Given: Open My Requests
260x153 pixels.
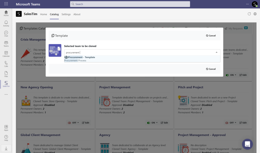Looking at the screenshot, I should click(x=236, y=28).
